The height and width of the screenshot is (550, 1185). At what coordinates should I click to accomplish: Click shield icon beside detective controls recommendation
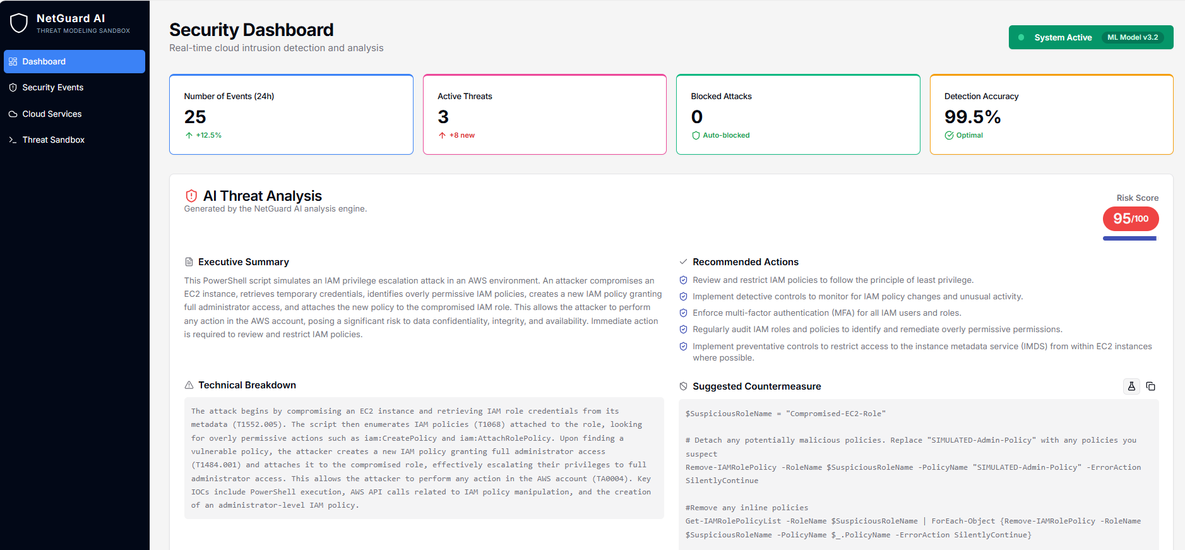click(683, 296)
